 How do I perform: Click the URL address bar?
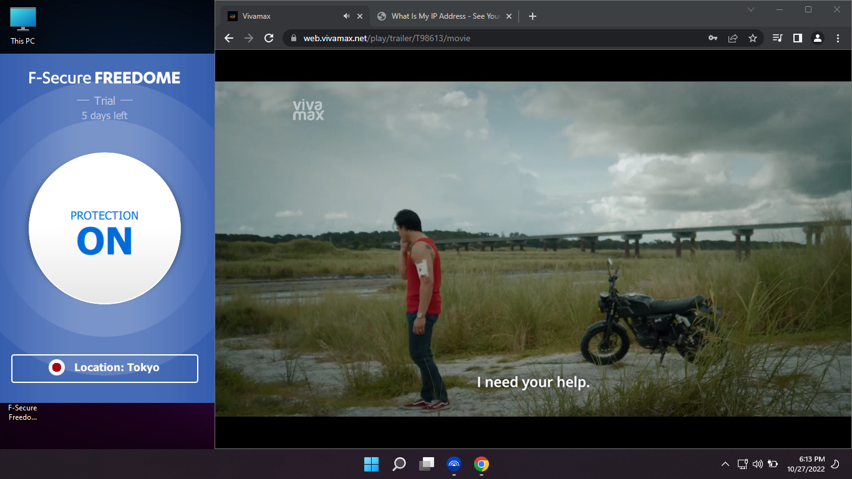tap(499, 38)
